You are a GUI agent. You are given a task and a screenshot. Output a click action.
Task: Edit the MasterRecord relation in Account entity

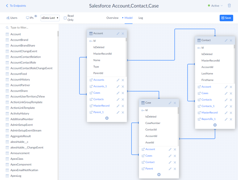click(x=118, y=106)
